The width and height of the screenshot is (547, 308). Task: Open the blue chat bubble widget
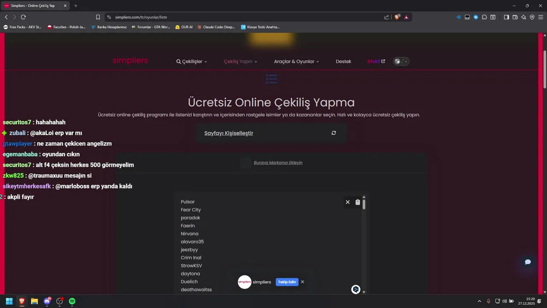(x=528, y=262)
